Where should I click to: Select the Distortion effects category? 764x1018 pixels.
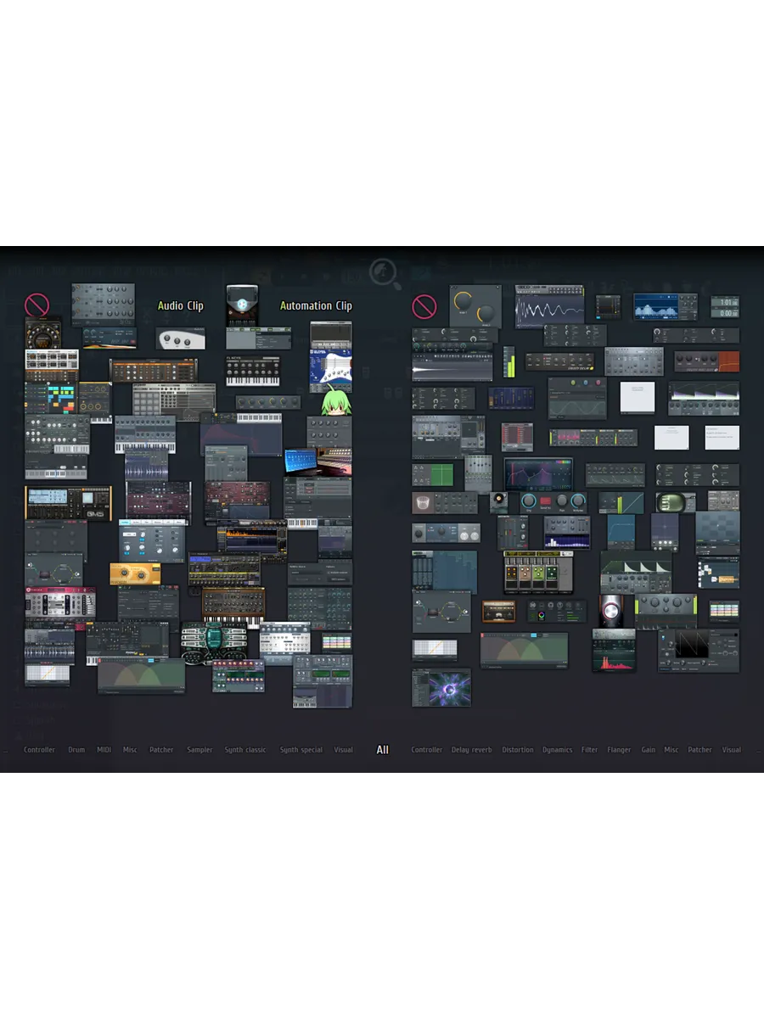[518, 750]
